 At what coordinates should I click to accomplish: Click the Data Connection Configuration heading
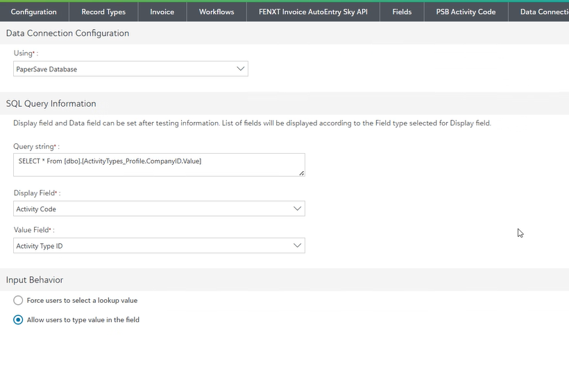point(67,33)
